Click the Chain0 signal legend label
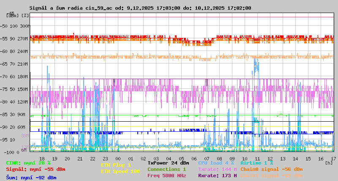This screenshot has width=338, height=181. click(x=271, y=169)
